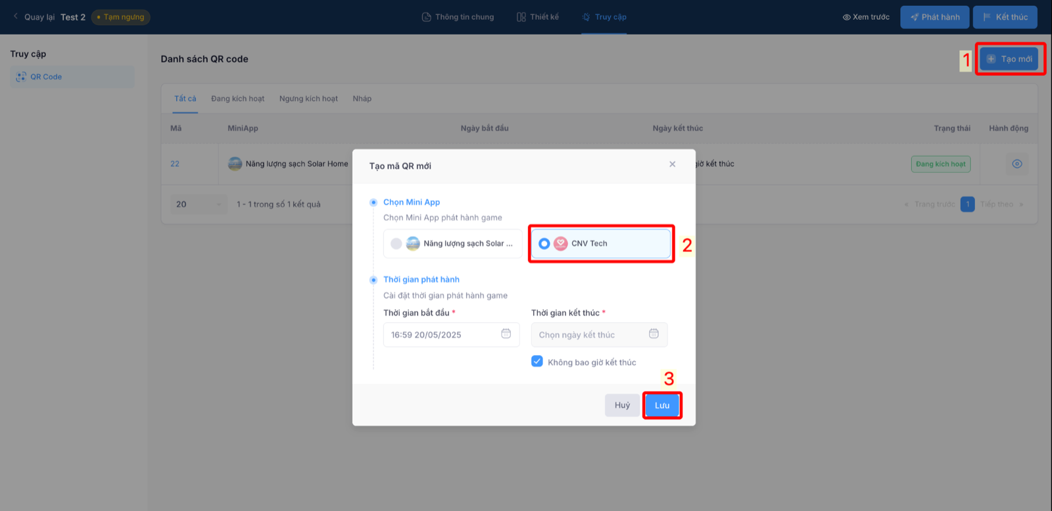Open the Nháp tab
This screenshot has width=1052, height=511.
click(362, 99)
